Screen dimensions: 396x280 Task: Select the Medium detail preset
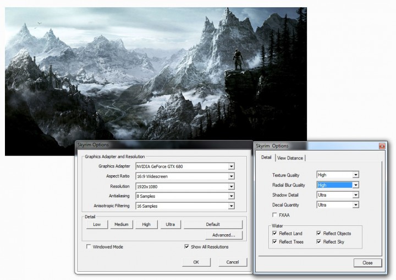(121, 224)
